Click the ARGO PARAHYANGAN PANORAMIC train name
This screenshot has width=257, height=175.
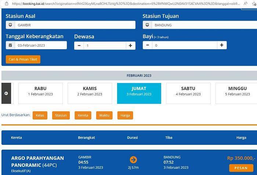coord(37,161)
